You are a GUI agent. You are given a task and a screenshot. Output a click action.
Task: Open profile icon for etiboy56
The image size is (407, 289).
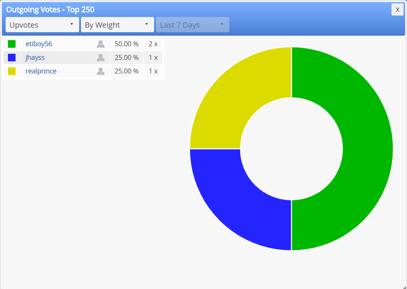click(x=101, y=44)
